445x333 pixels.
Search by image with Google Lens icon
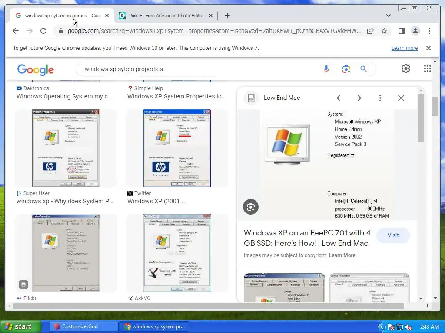(346, 69)
